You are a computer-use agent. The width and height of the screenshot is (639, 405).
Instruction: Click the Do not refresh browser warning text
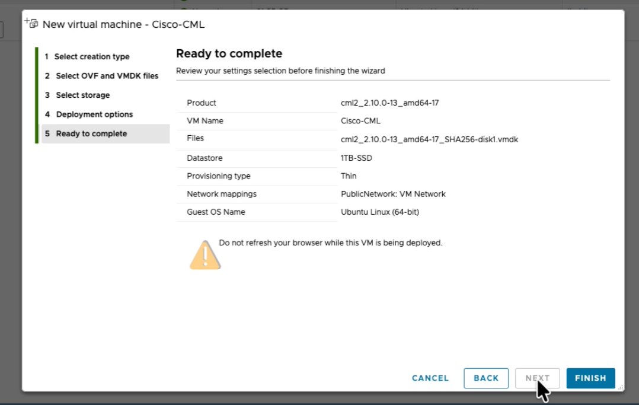point(331,243)
